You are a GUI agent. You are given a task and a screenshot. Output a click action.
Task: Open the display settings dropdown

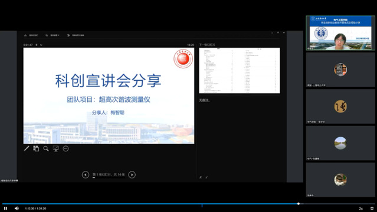click(x=53, y=35)
